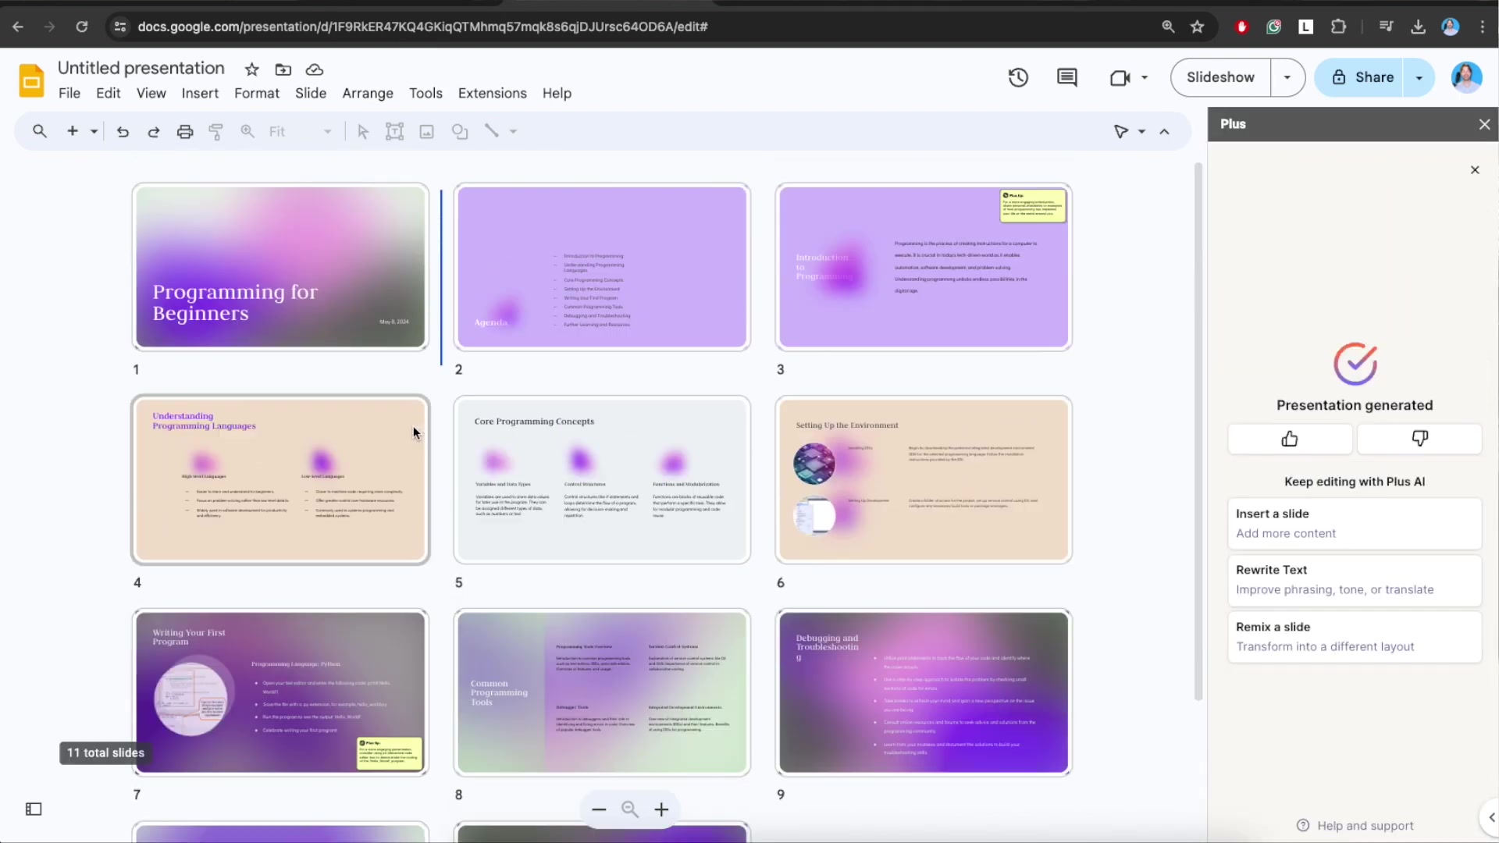The image size is (1499, 843).
Task: Close the Plus side panel
Action: [x=1484, y=124]
